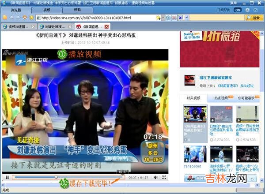Click the URL address input field

97,18
